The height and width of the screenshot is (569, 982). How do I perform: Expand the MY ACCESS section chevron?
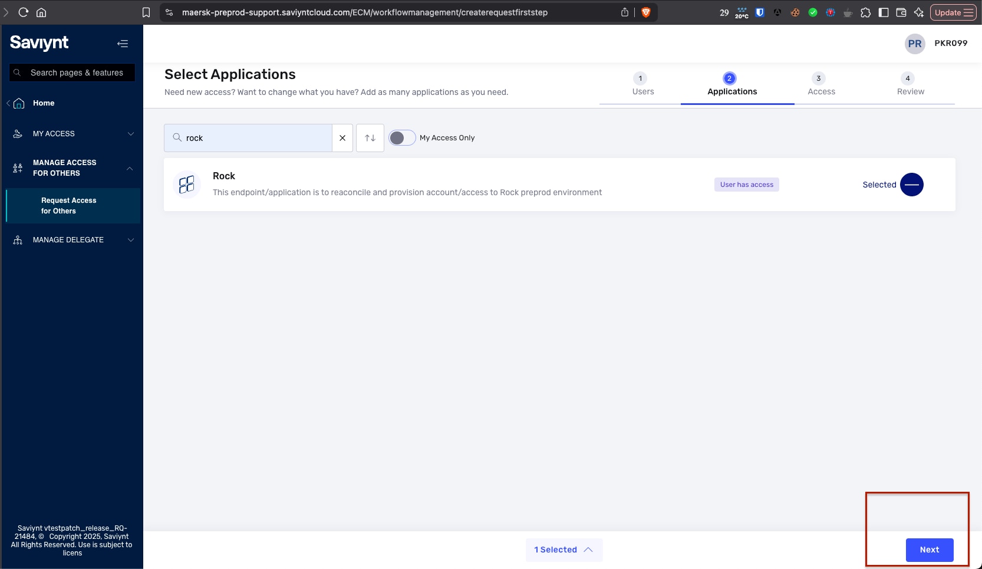coord(130,134)
